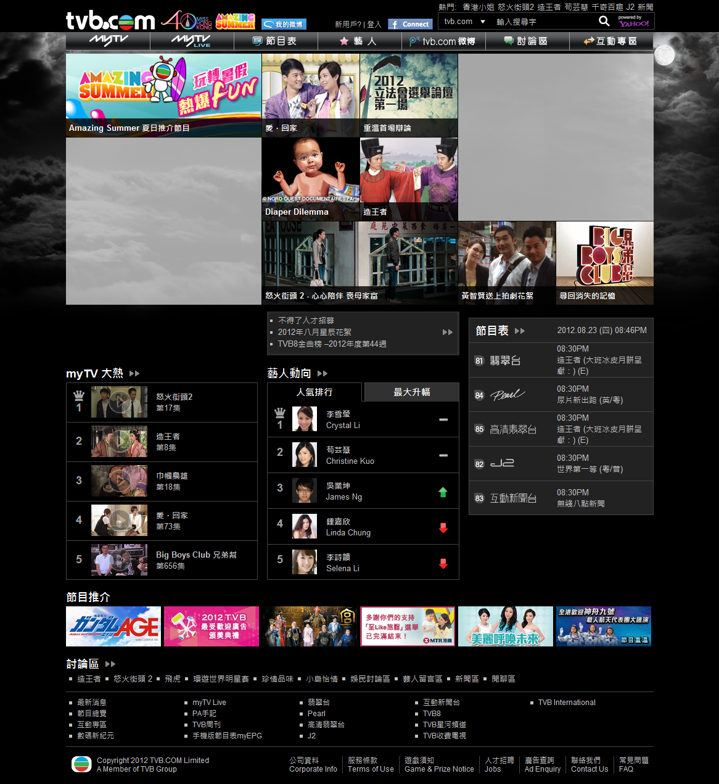The height and width of the screenshot is (784, 719).
Task: Click the search keyword input field
Action: [543, 22]
